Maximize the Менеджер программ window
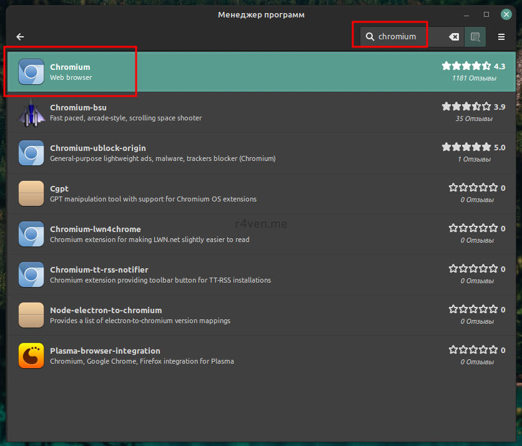The width and height of the screenshot is (522, 446). coord(486,14)
